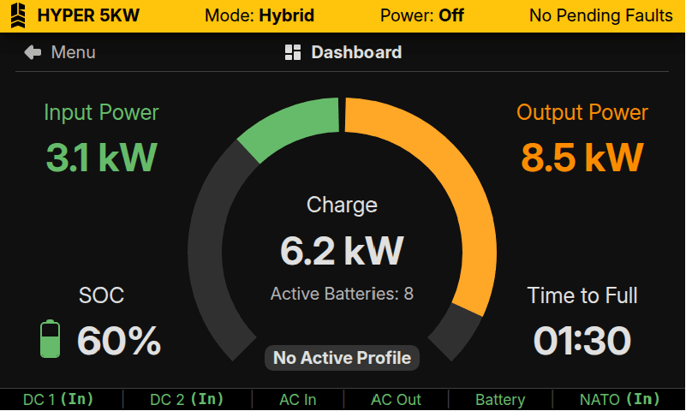The height and width of the screenshot is (411, 686).
Task: Click the Input Power label
Action: (x=101, y=113)
